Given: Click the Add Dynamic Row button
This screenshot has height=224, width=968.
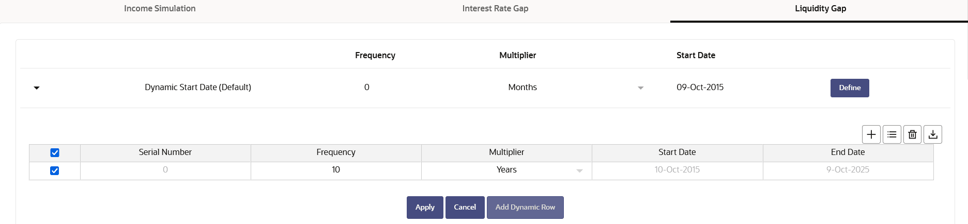Looking at the screenshot, I should [x=525, y=208].
